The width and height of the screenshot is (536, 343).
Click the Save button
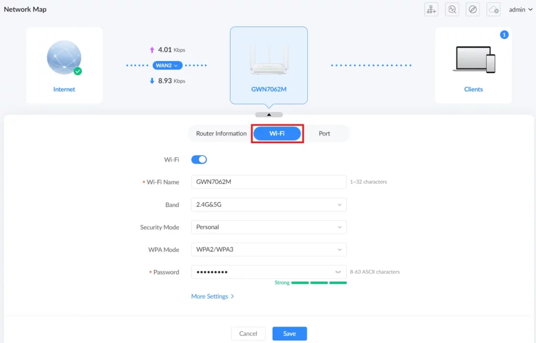pos(289,334)
